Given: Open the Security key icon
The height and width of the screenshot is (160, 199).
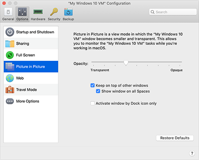Looking at the screenshot, I should pos(54,12).
